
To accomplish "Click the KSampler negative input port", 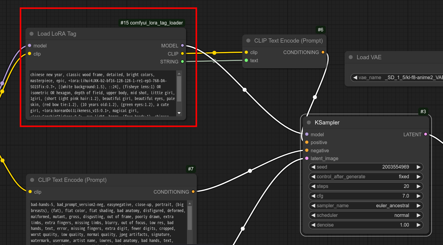I will click(307, 150).
